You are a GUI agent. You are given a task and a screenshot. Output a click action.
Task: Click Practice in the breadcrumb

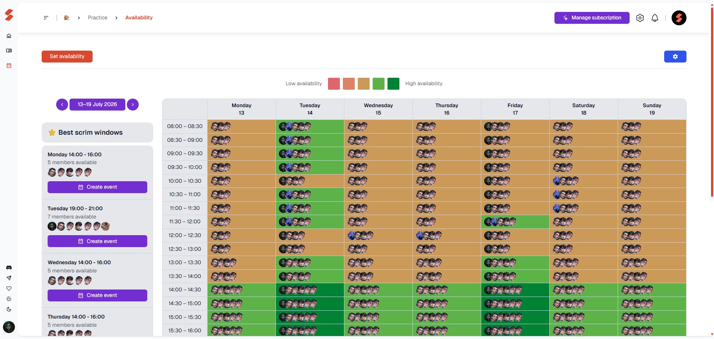pos(97,17)
